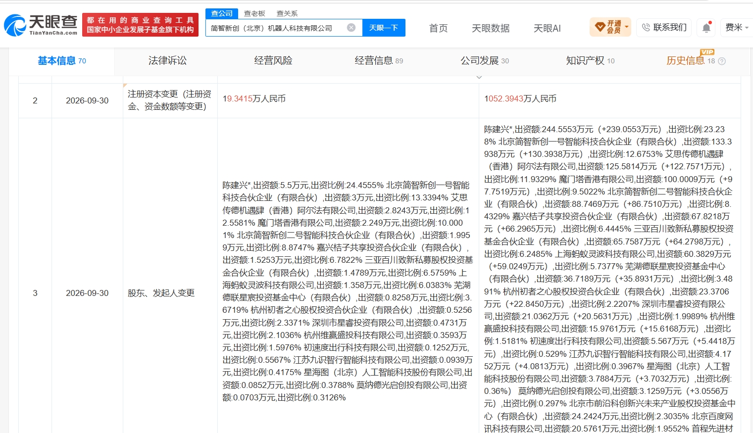Switch to the 公司发展 tab
The height and width of the screenshot is (433, 753).
[485, 61]
